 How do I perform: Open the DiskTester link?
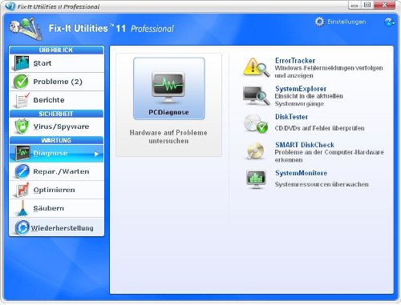tap(291, 117)
